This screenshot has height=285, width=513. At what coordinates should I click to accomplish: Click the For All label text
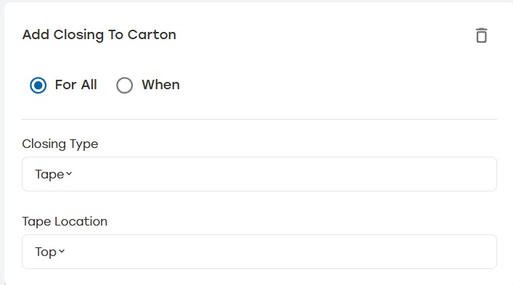[x=76, y=85]
